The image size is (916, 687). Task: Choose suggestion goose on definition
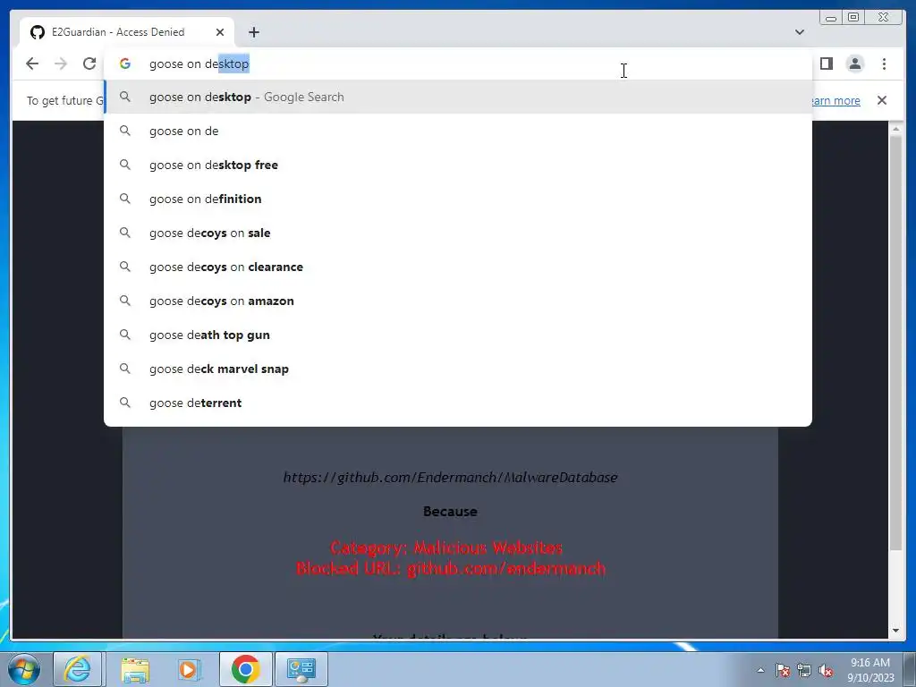click(458, 199)
